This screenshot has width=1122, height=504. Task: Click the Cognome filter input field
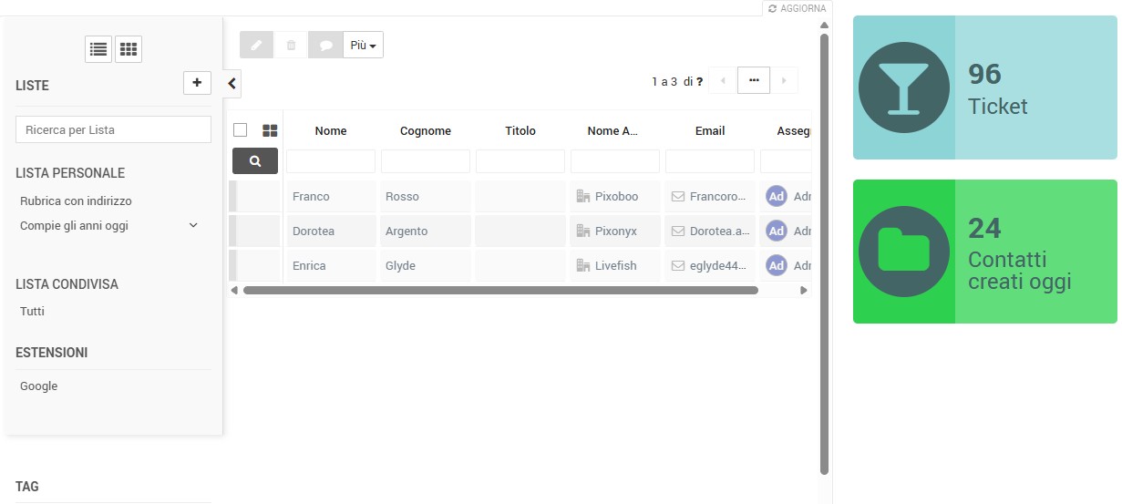[426, 161]
